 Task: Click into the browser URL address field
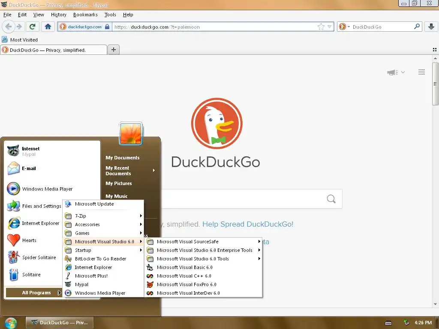click(x=214, y=27)
